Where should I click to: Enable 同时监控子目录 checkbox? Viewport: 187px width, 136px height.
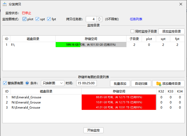click(x=132, y=32)
